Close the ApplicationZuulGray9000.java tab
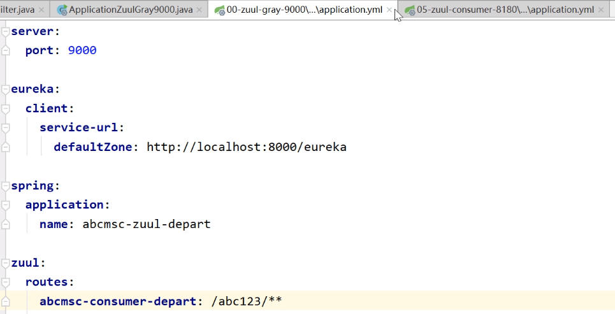Viewport: 615px width, 314px height. point(199,10)
